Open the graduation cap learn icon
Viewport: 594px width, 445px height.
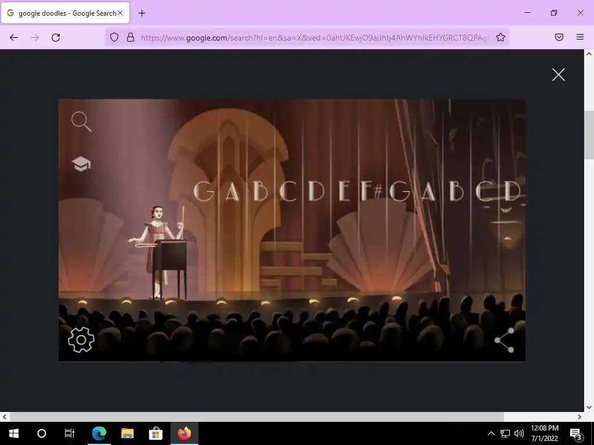click(81, 164)
